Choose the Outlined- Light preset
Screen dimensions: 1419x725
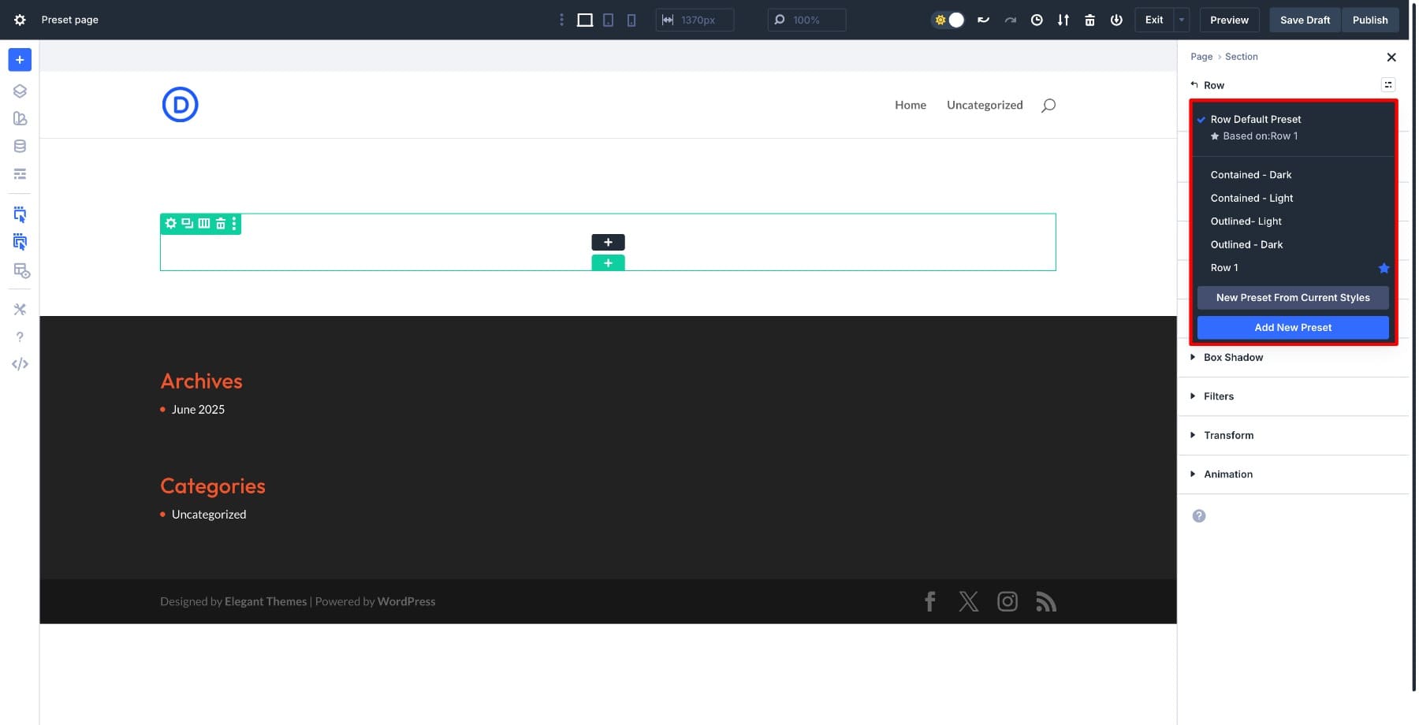click(1246, 221)
